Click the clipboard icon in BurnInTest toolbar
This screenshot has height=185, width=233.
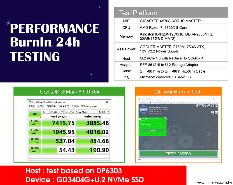[x=213, y=105]
